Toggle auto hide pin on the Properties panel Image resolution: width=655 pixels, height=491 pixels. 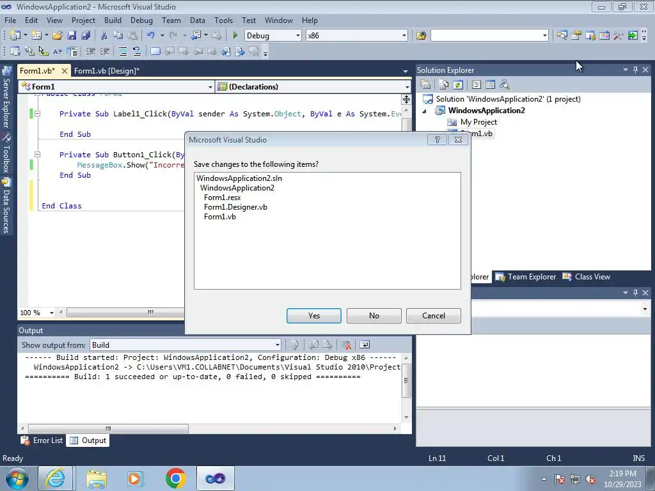[x=635, y=293]
